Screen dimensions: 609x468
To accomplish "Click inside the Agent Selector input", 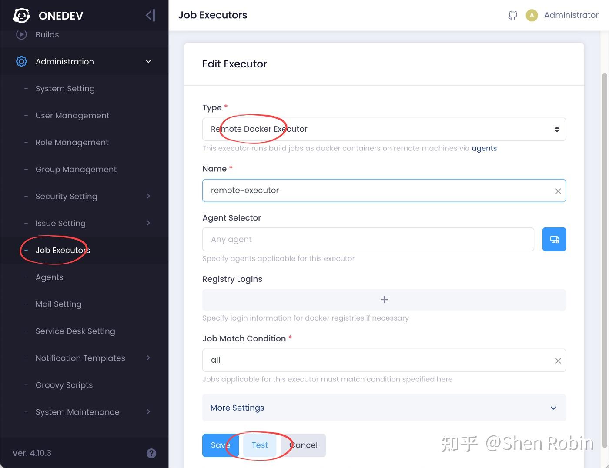I will (368, 239).
